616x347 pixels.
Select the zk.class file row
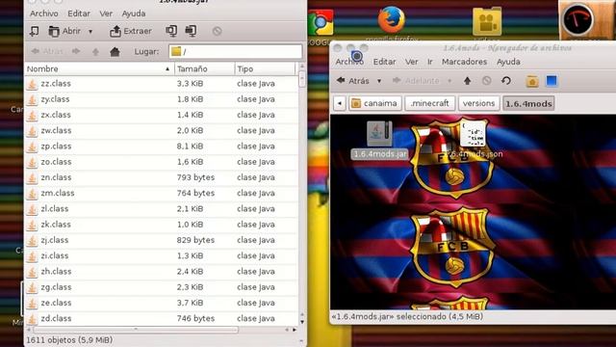pos(161,225)
